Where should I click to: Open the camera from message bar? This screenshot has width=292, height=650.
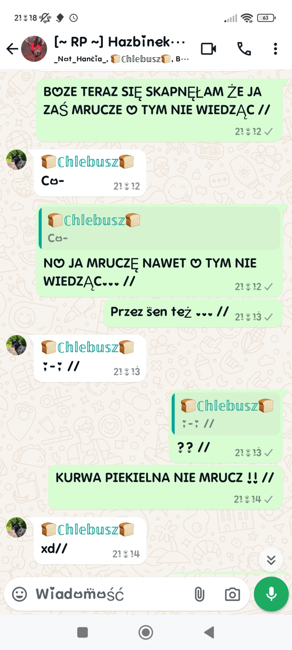[232, 594]
